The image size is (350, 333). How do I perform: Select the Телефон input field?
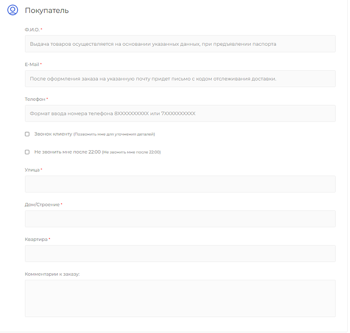180,113
